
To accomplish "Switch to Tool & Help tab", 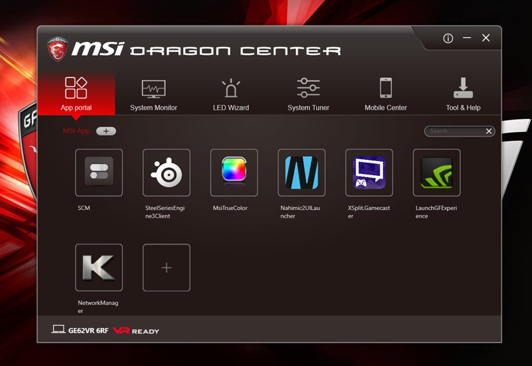I will tap(463, 94).
